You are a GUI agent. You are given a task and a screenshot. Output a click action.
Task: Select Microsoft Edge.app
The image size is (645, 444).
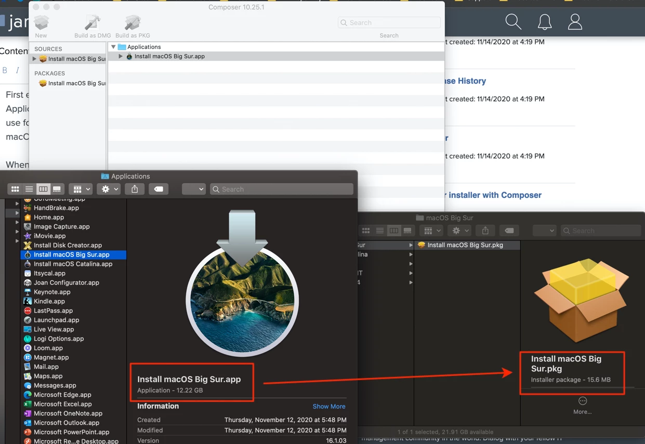(x=73, y=395)
